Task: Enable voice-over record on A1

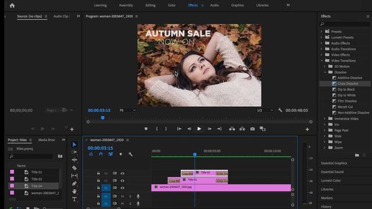Action: pyautogui.click(x=138, y=196)
